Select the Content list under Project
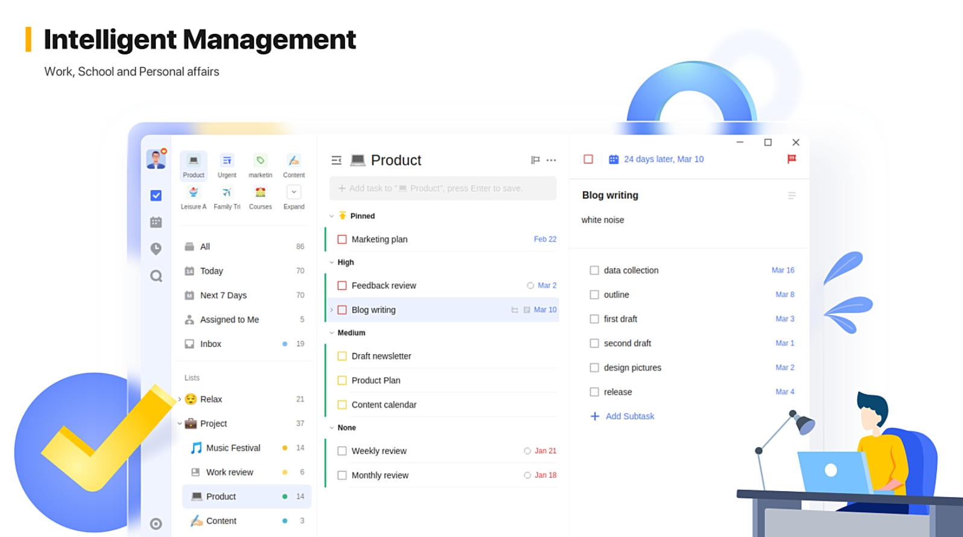The image size is (963, 537). pyautogui.click(x=247, y=521)
